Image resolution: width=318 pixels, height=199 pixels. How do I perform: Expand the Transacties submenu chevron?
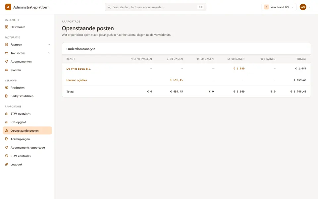(49, 53)
